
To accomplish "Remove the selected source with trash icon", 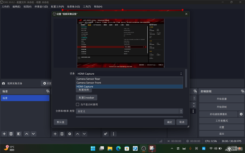I will pyautogui.click(x=62, y=134).
